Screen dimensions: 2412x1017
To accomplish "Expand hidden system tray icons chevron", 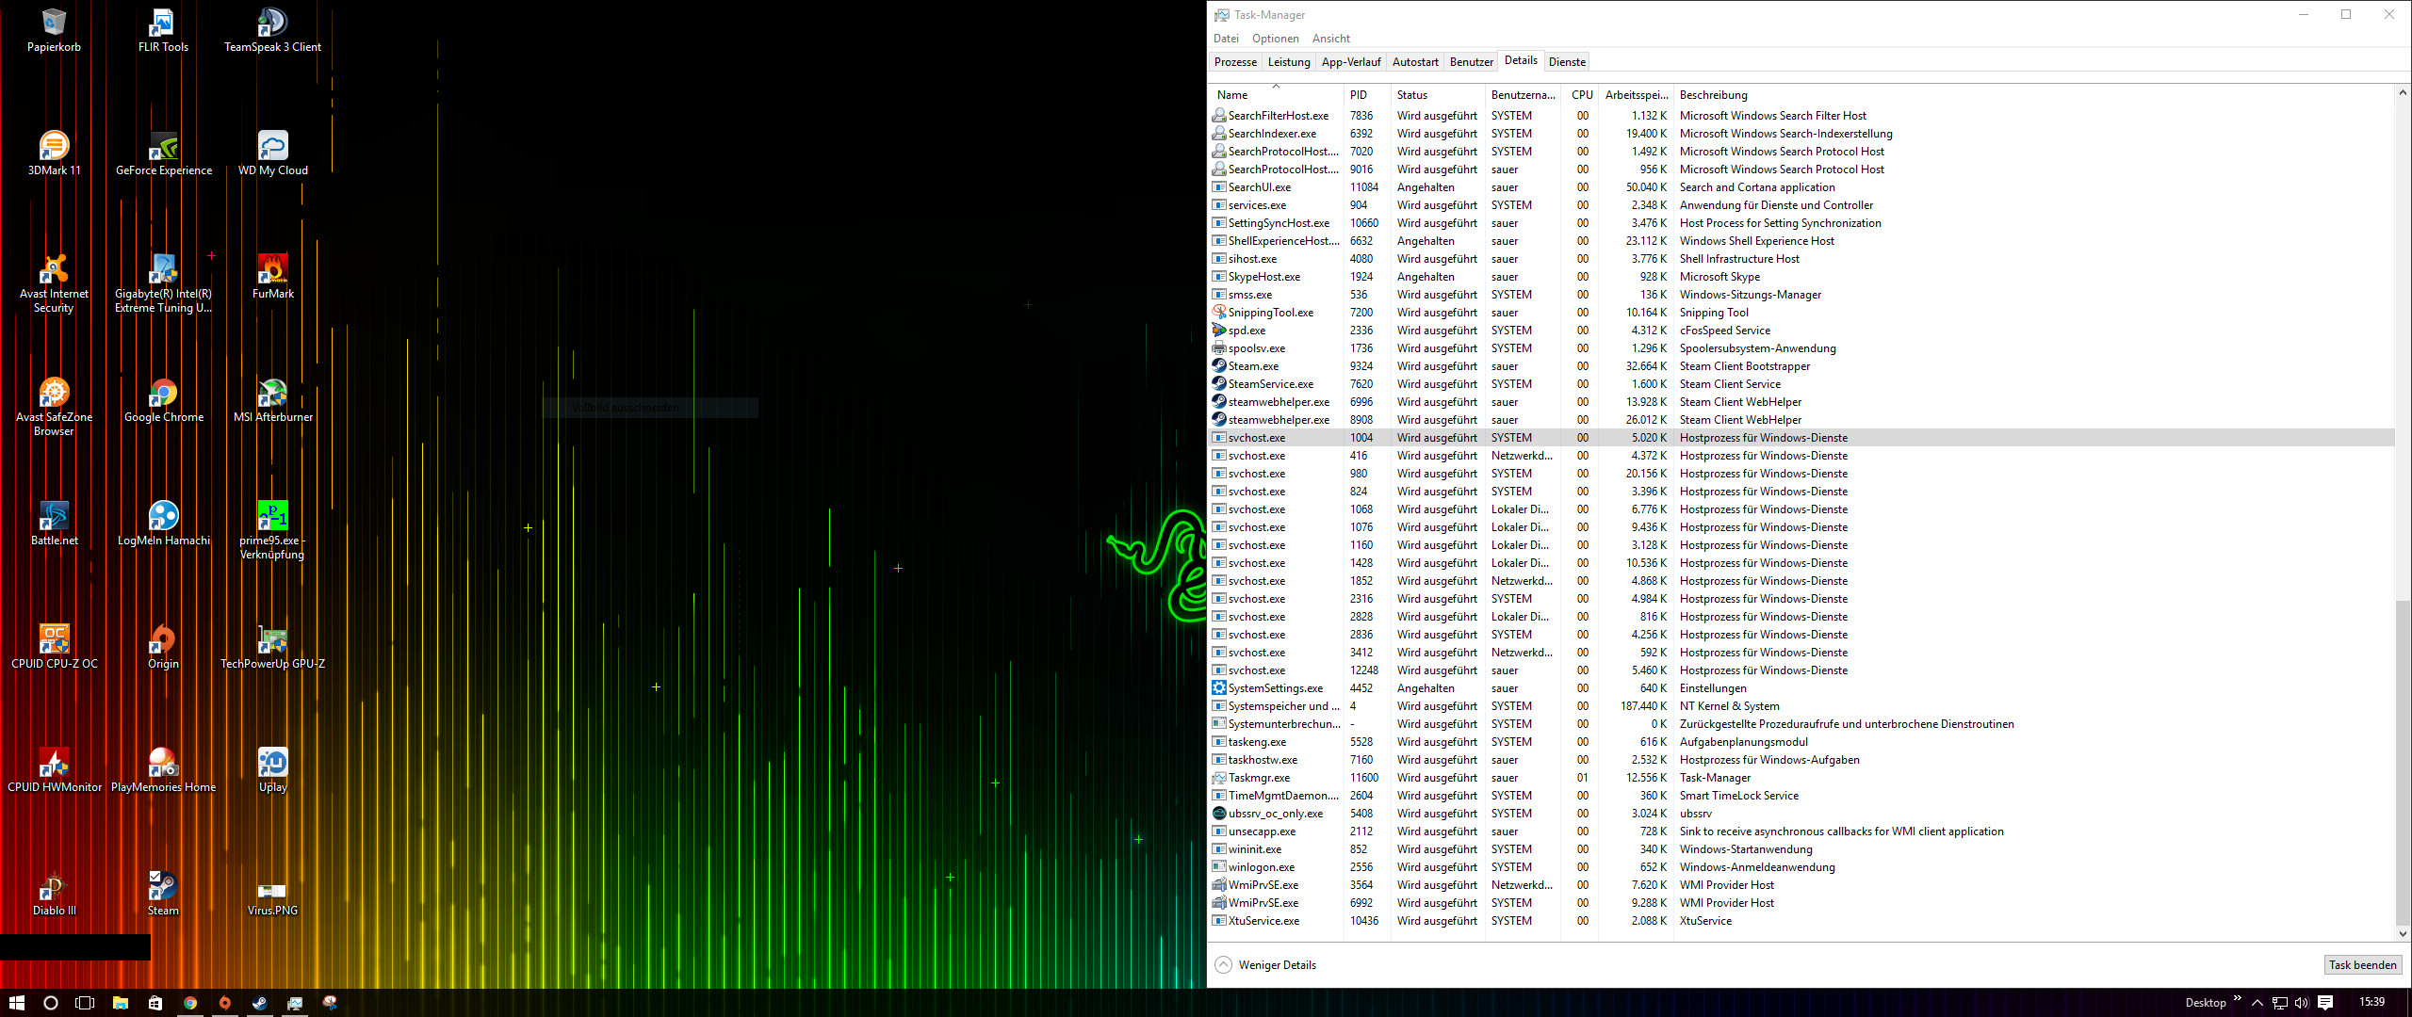I will [2257, 1003].
